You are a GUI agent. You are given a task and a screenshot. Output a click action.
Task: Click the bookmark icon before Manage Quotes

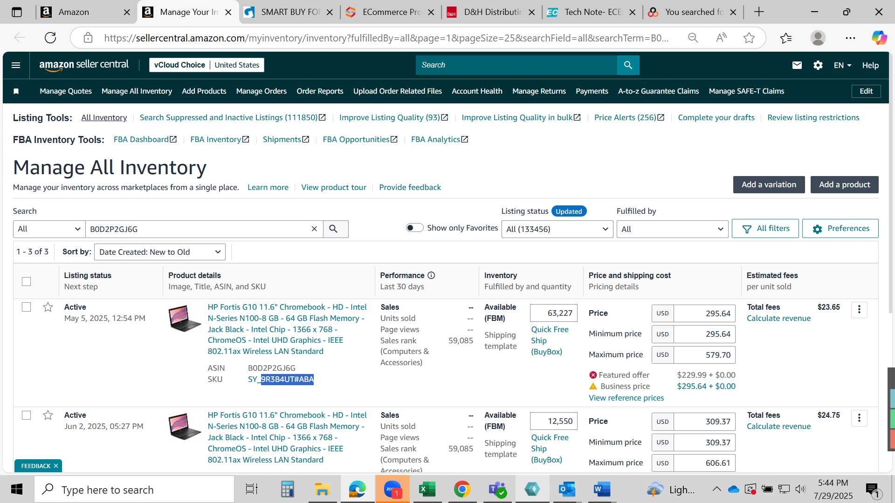(16, 91)
